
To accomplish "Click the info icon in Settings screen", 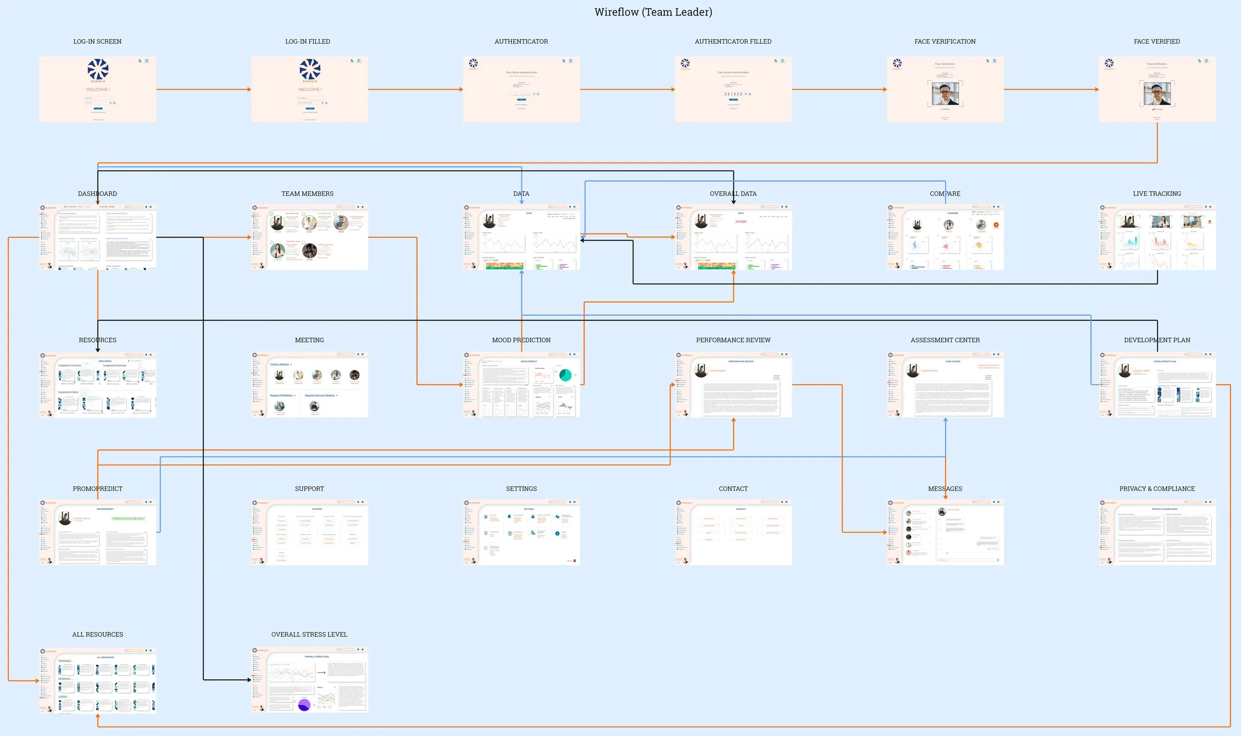I will point(557,534).
